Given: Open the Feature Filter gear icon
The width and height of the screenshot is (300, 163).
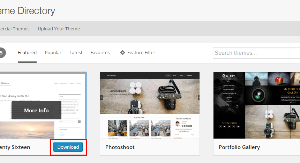Looking at the screenshot, I should tap(122, 52).
